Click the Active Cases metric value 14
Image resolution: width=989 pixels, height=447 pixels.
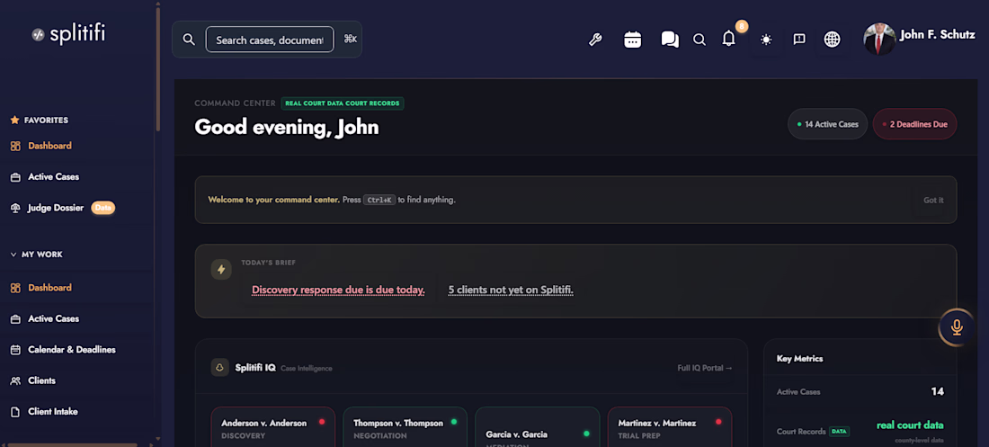point(937,392)
